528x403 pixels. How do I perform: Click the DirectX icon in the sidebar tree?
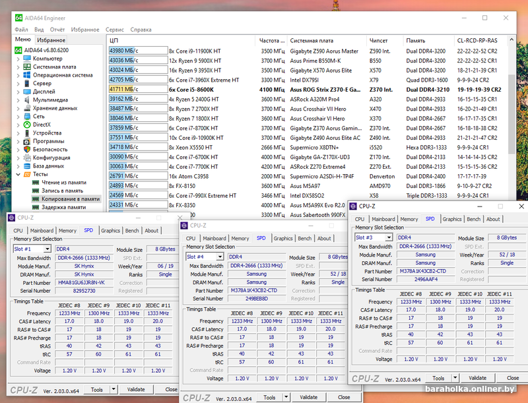(27, 125)
